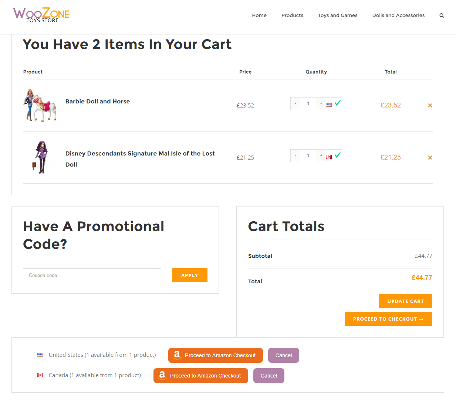Click Apply coupon button

pyautogui.click(x=190, y=275)
